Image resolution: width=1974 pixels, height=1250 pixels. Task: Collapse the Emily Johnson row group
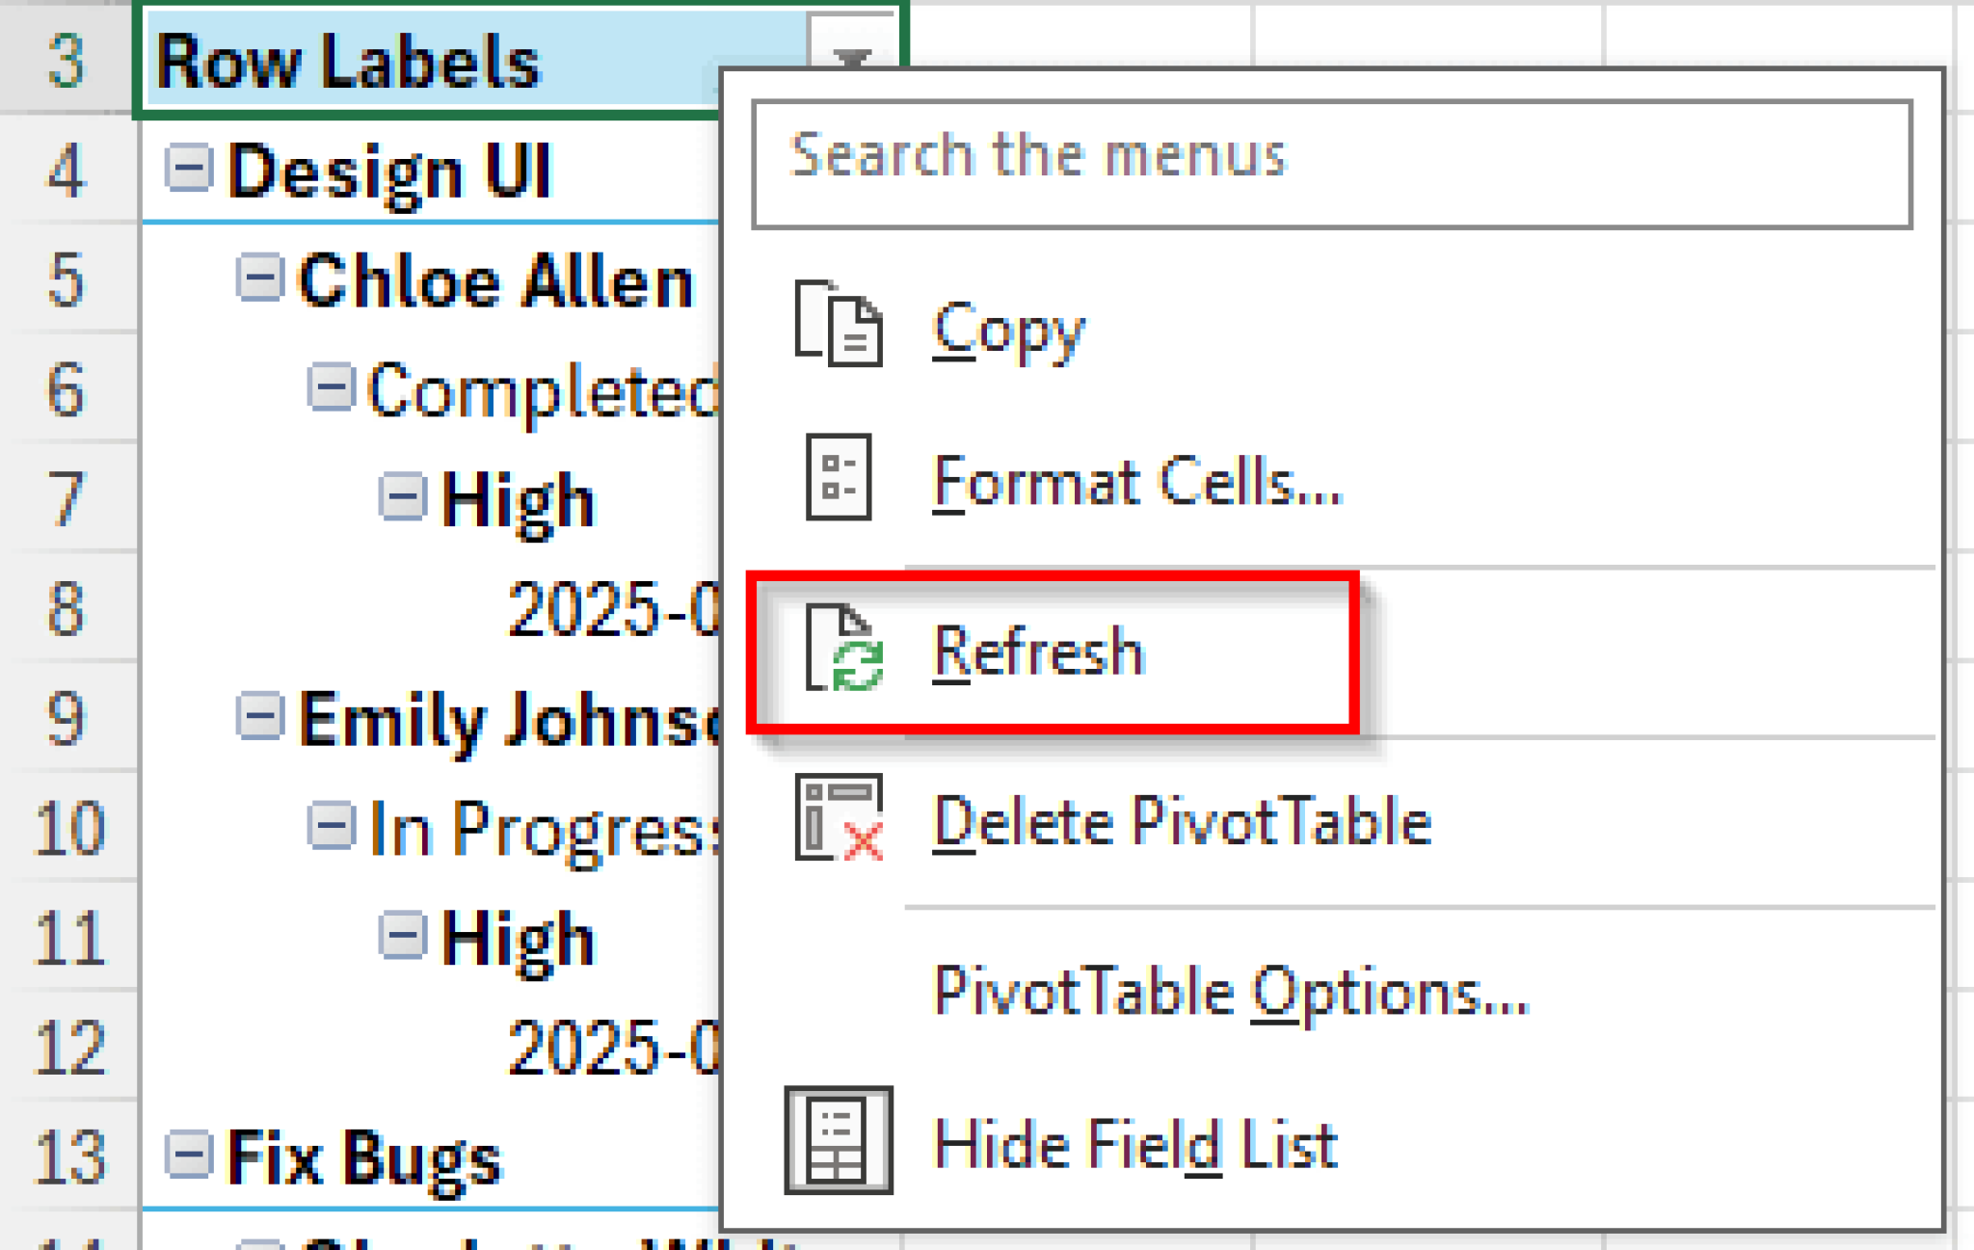click(259, 716)
